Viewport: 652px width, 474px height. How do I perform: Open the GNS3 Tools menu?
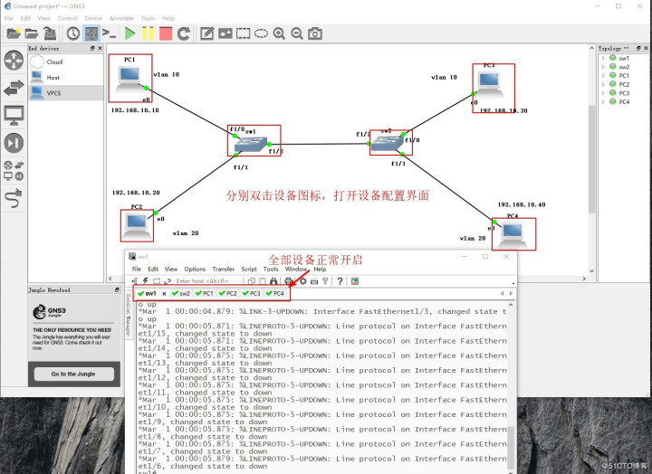point(148,18)
